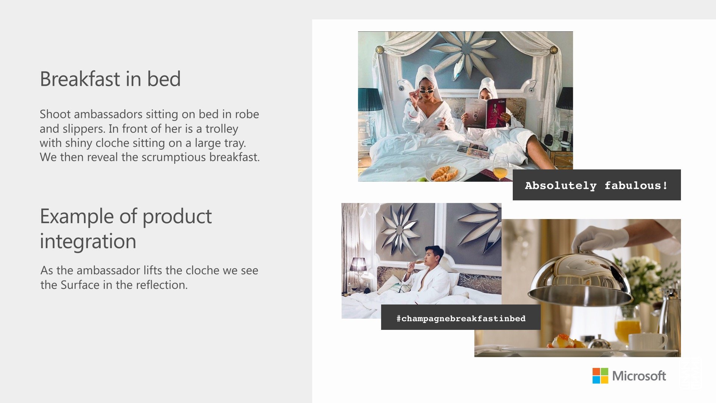Image resolution: width=716 pixels, height=403 pixels.
Task: Click the text "As the ambassador lifts the cloche"
Action: (x=149, y=277)
